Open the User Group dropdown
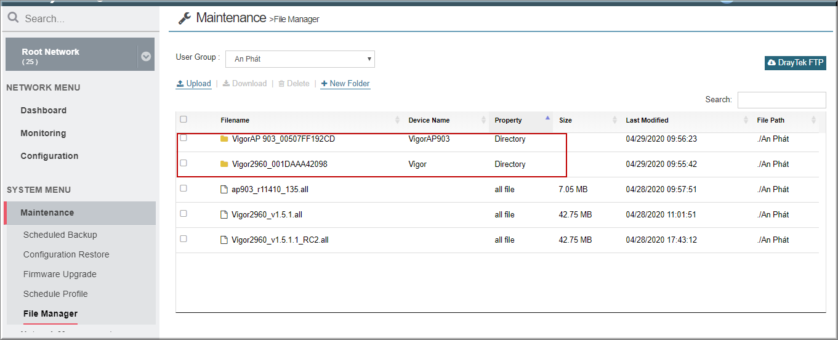The width and height of the screenshot is (838, 340). [300, 59]
